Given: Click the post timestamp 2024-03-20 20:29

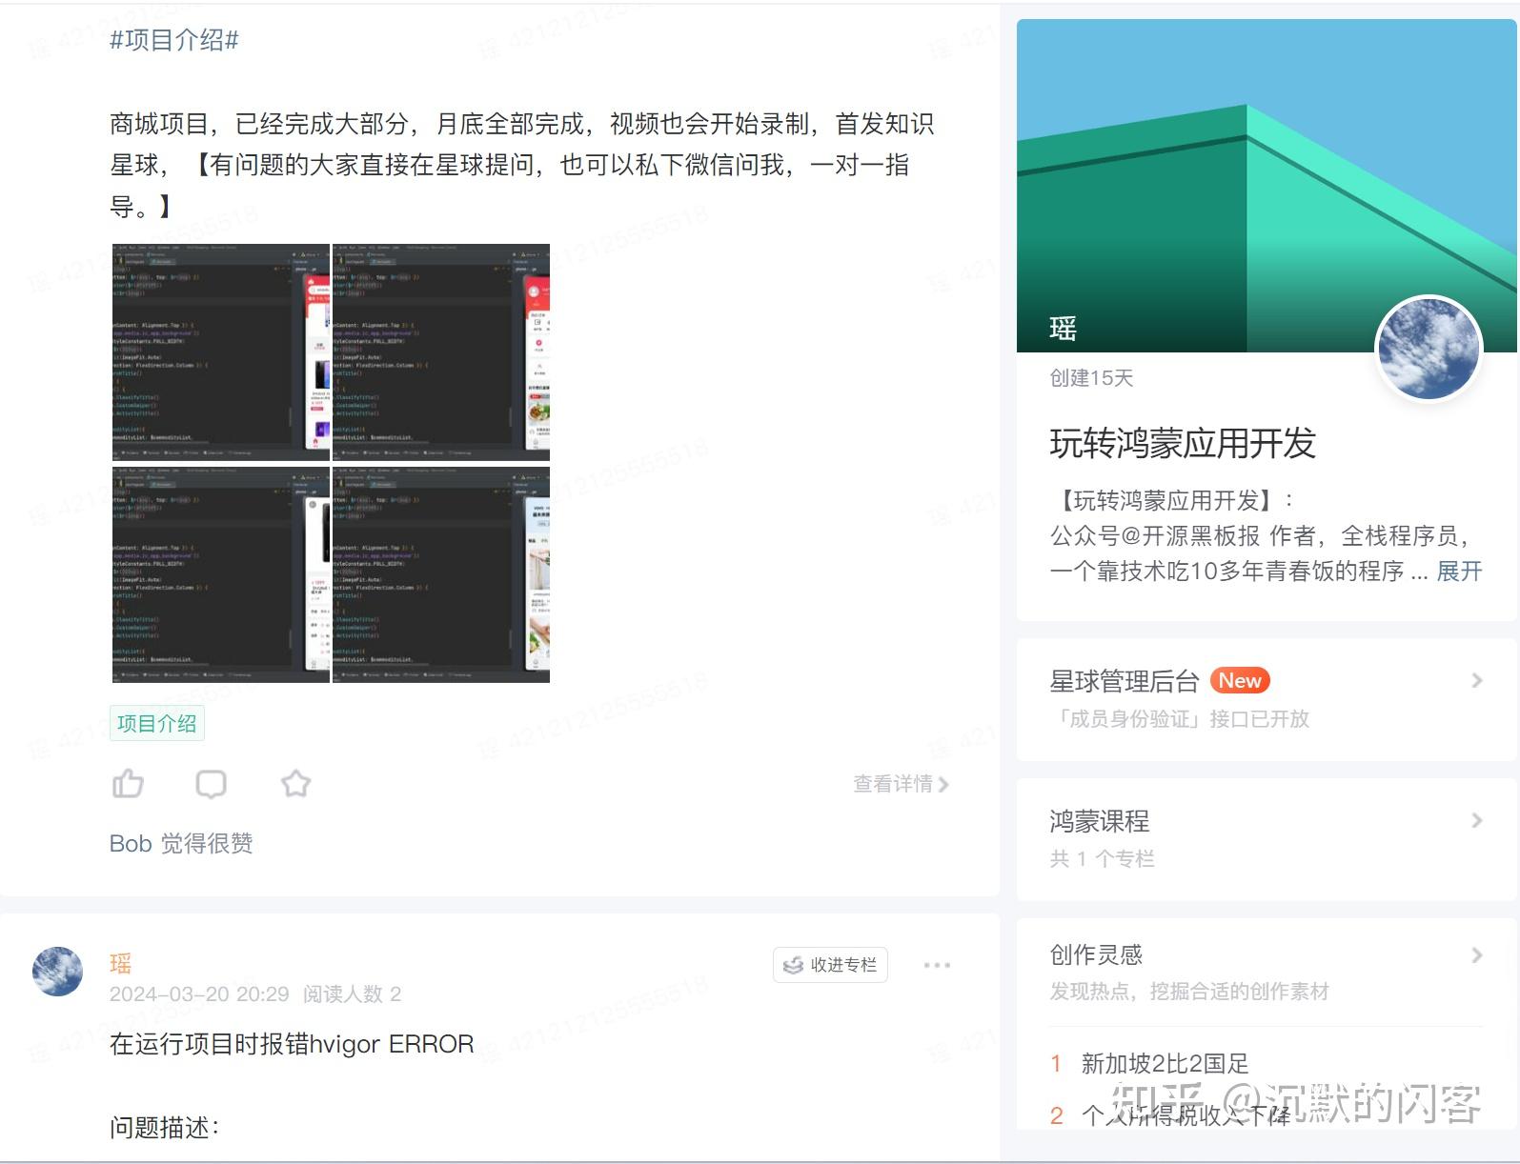Looking at the screenshot, I should point(199,994).
